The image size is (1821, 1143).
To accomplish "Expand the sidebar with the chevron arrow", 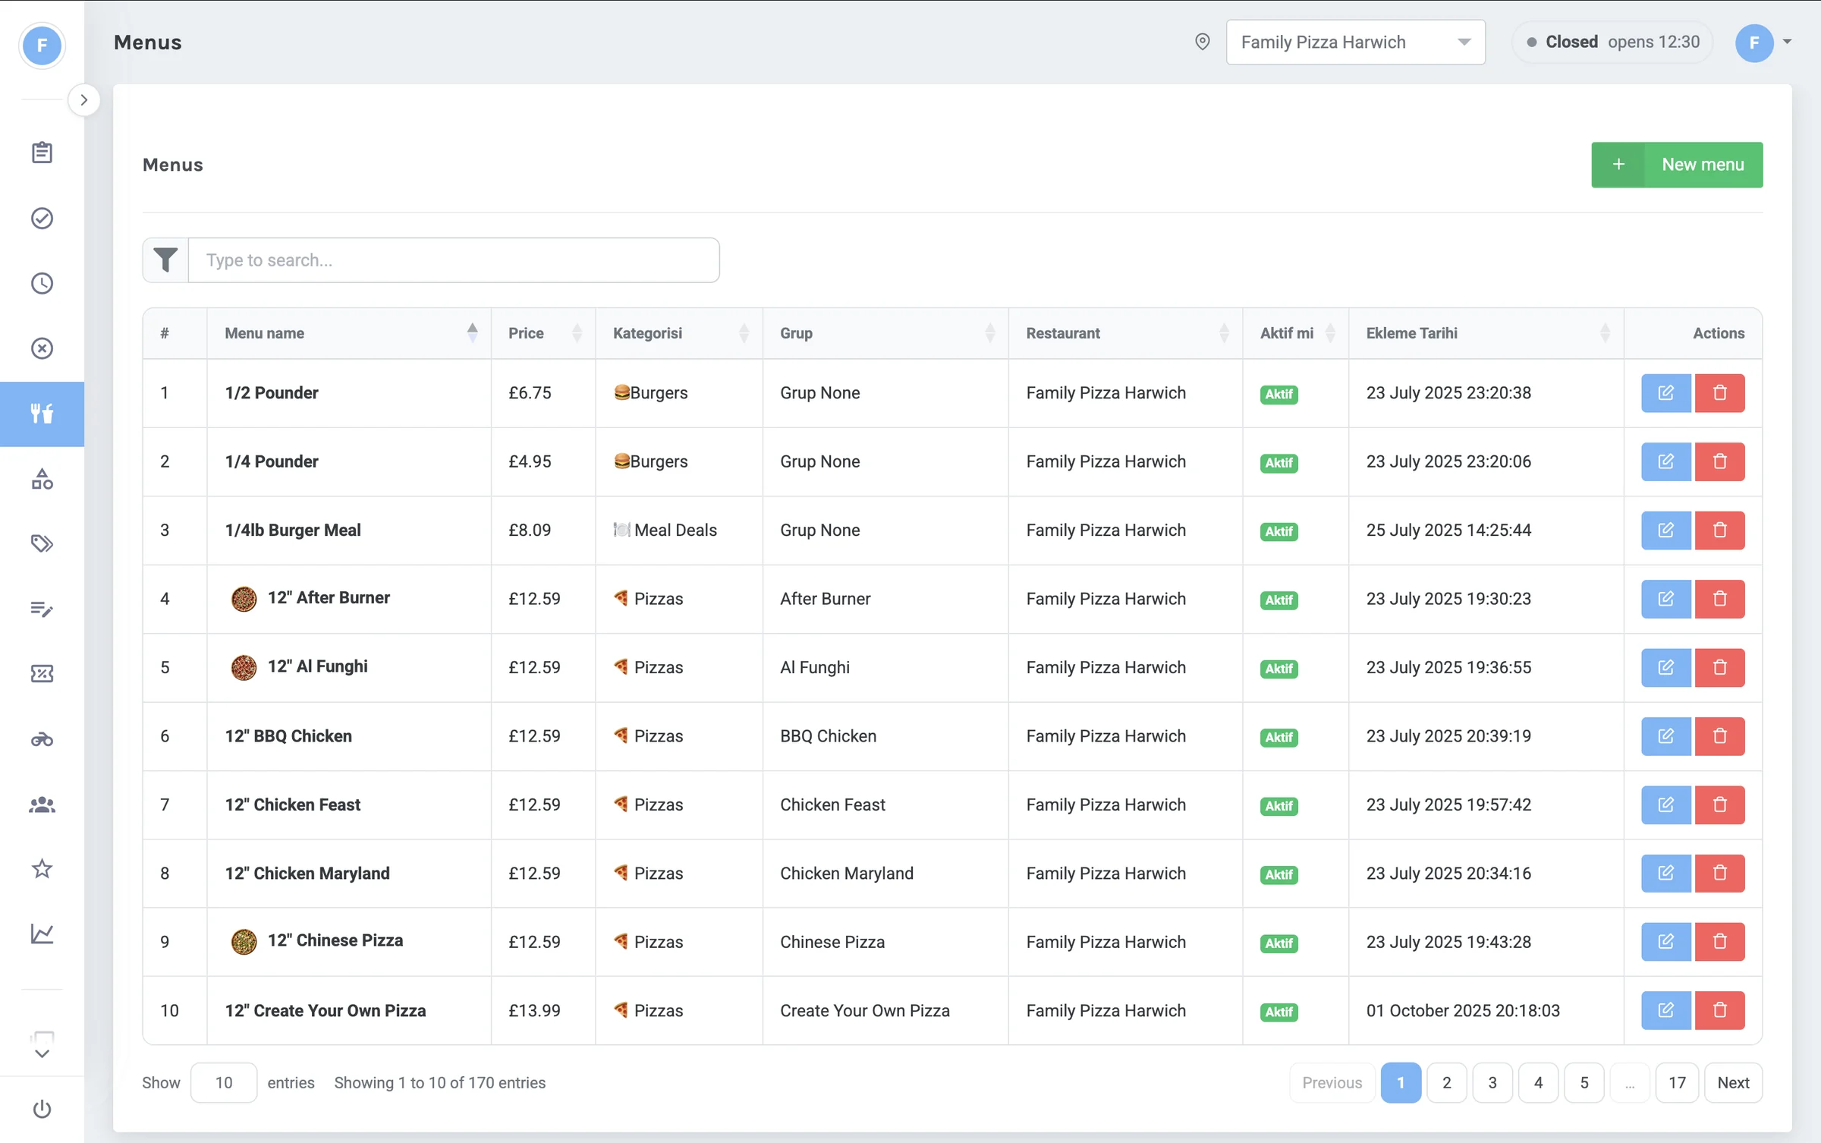I will 84,100.
